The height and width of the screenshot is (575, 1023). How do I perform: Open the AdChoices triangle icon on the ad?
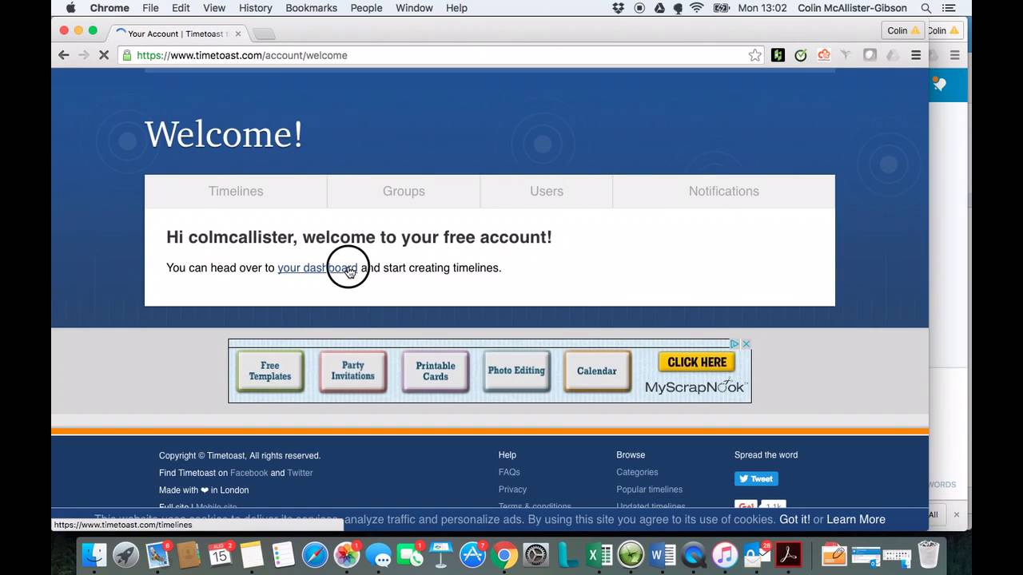click(x=734, y=343)
